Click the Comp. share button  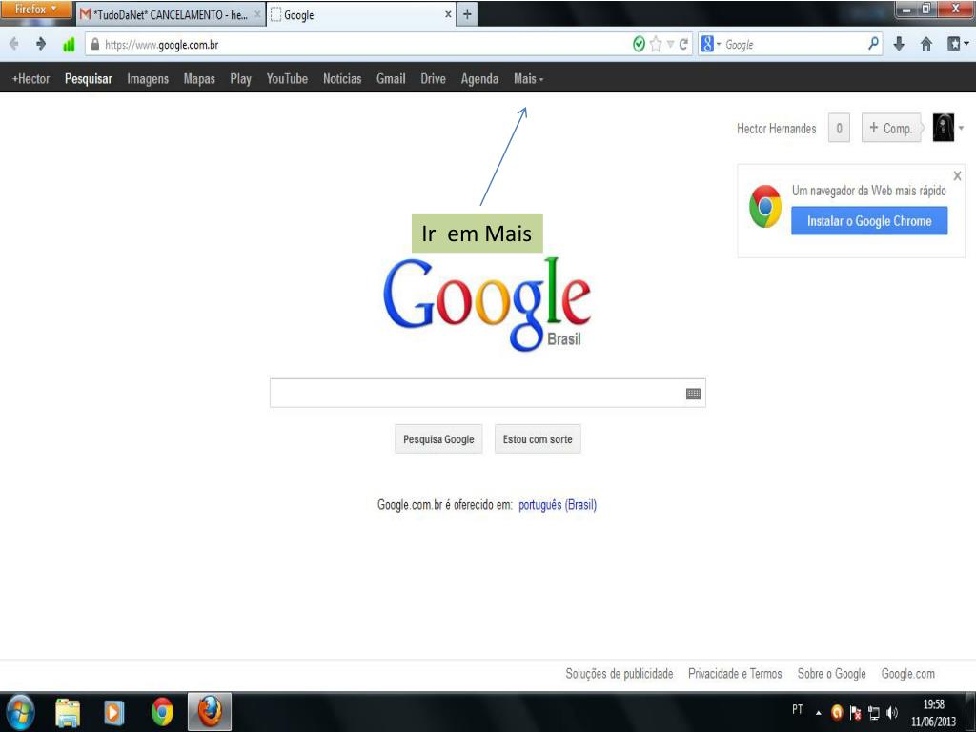[x=891, y=128]
